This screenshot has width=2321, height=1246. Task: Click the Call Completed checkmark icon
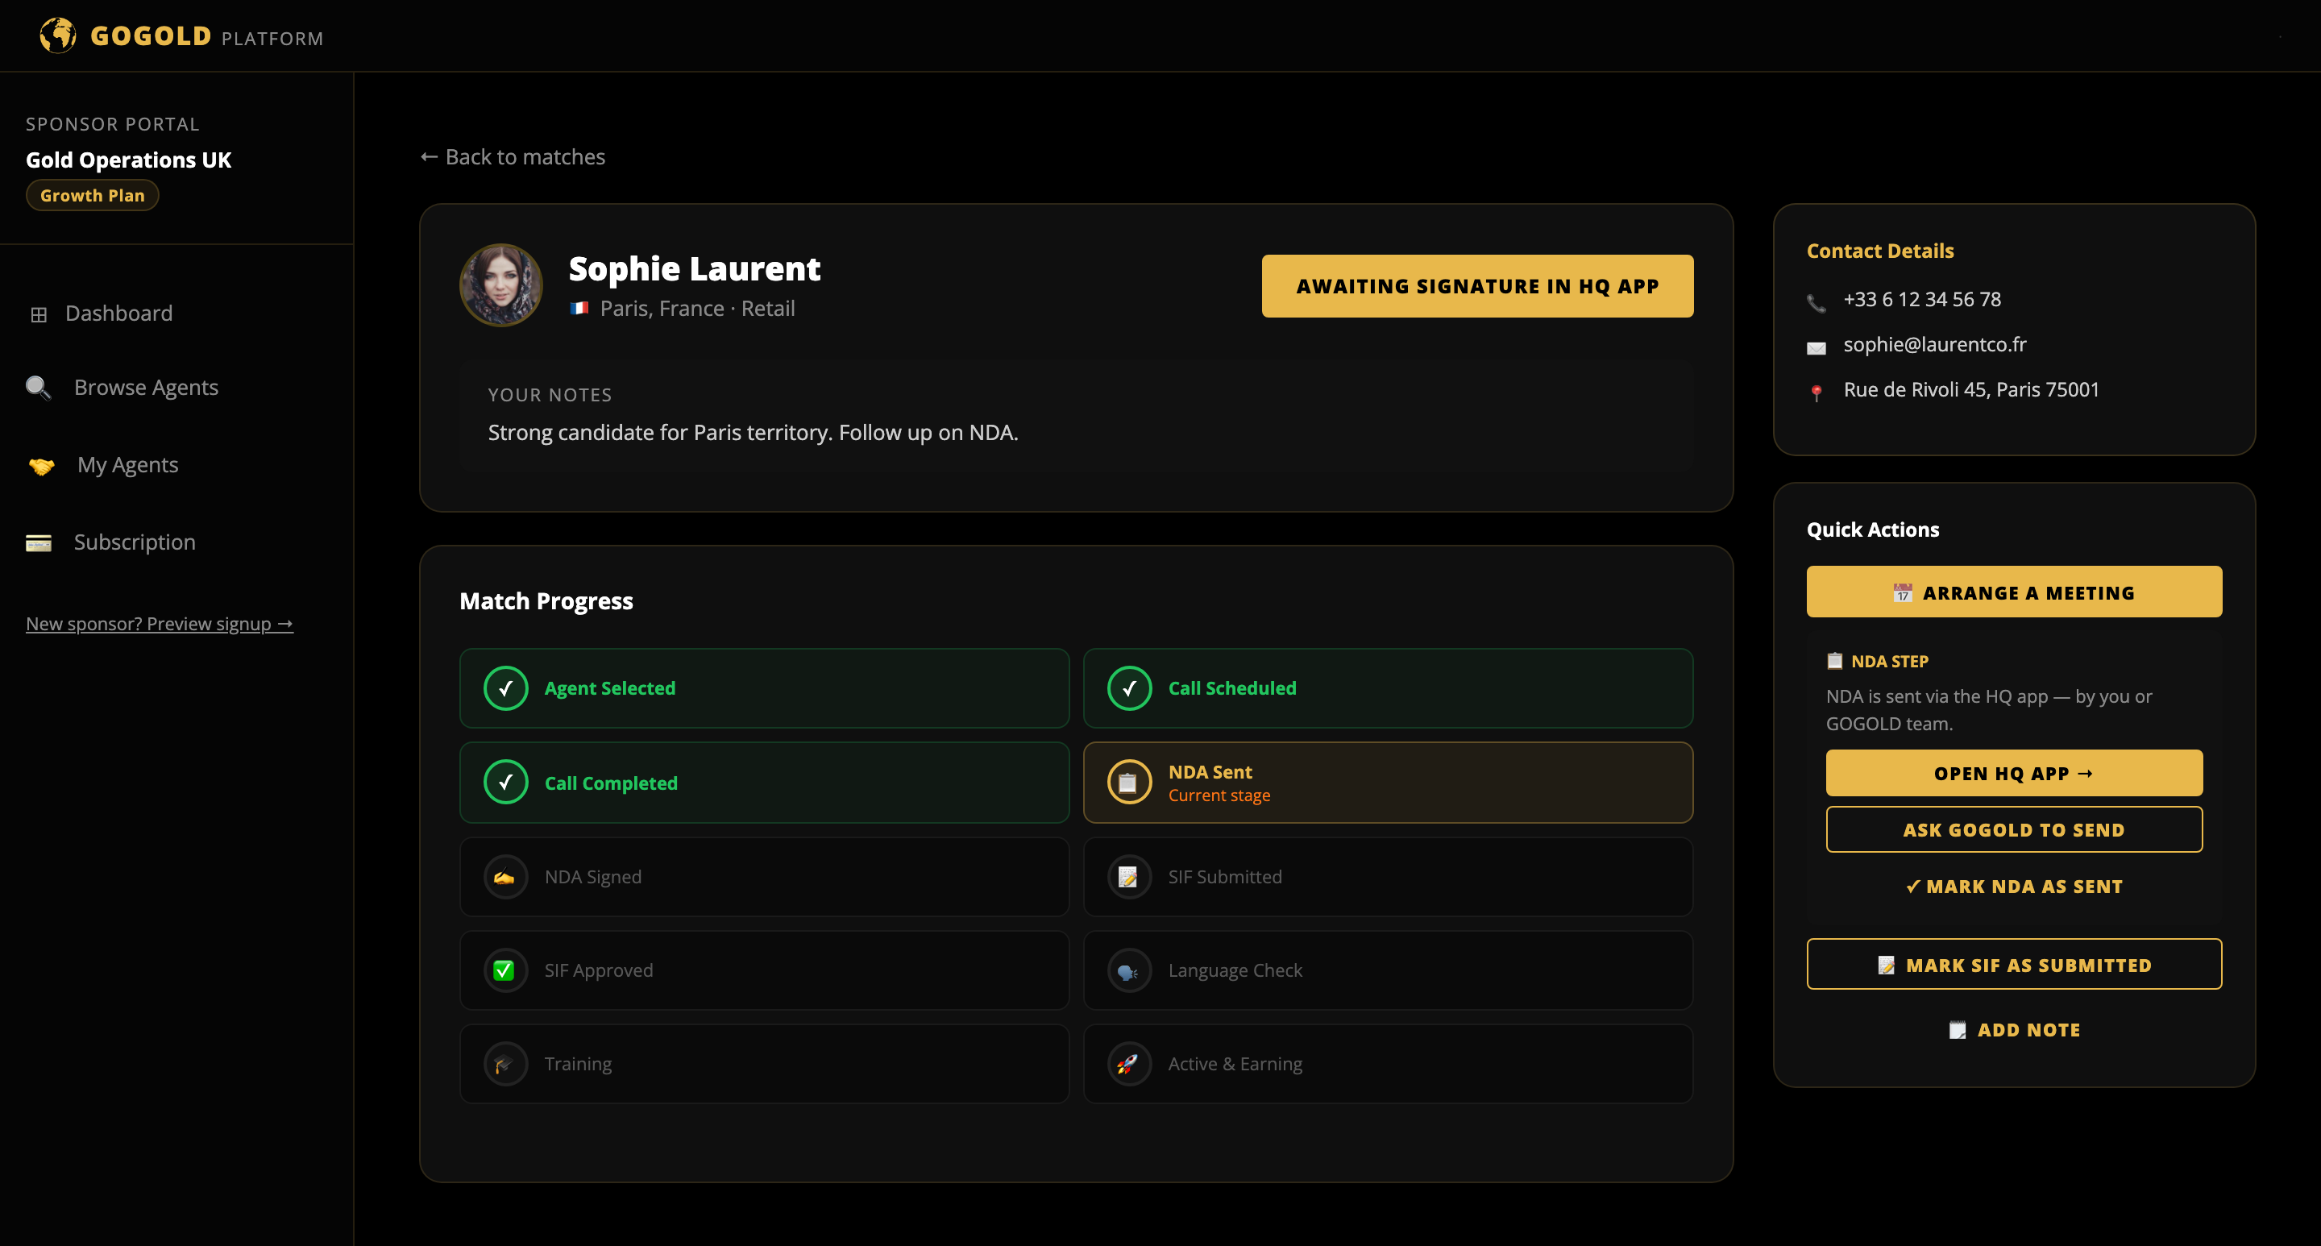pyautogui.click(x=505, y=782)
